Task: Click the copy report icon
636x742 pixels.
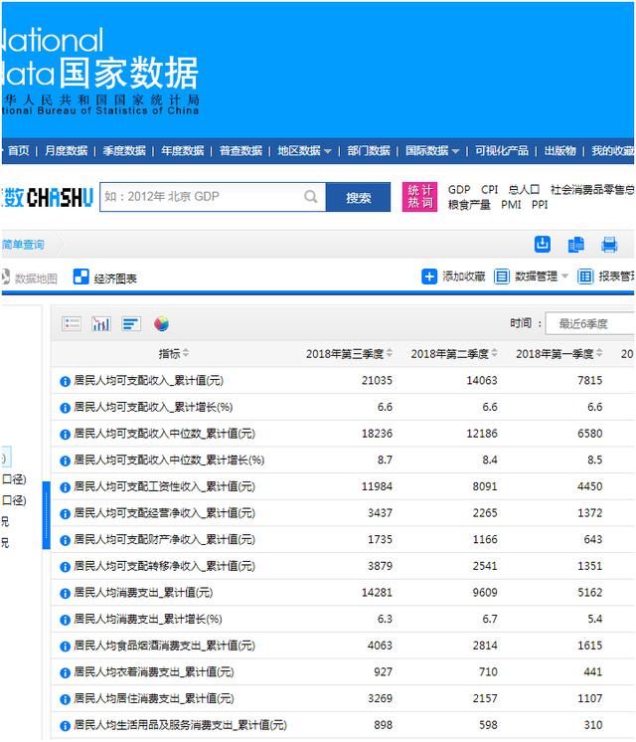Action: pyautogui.click(x=575, y=245)
